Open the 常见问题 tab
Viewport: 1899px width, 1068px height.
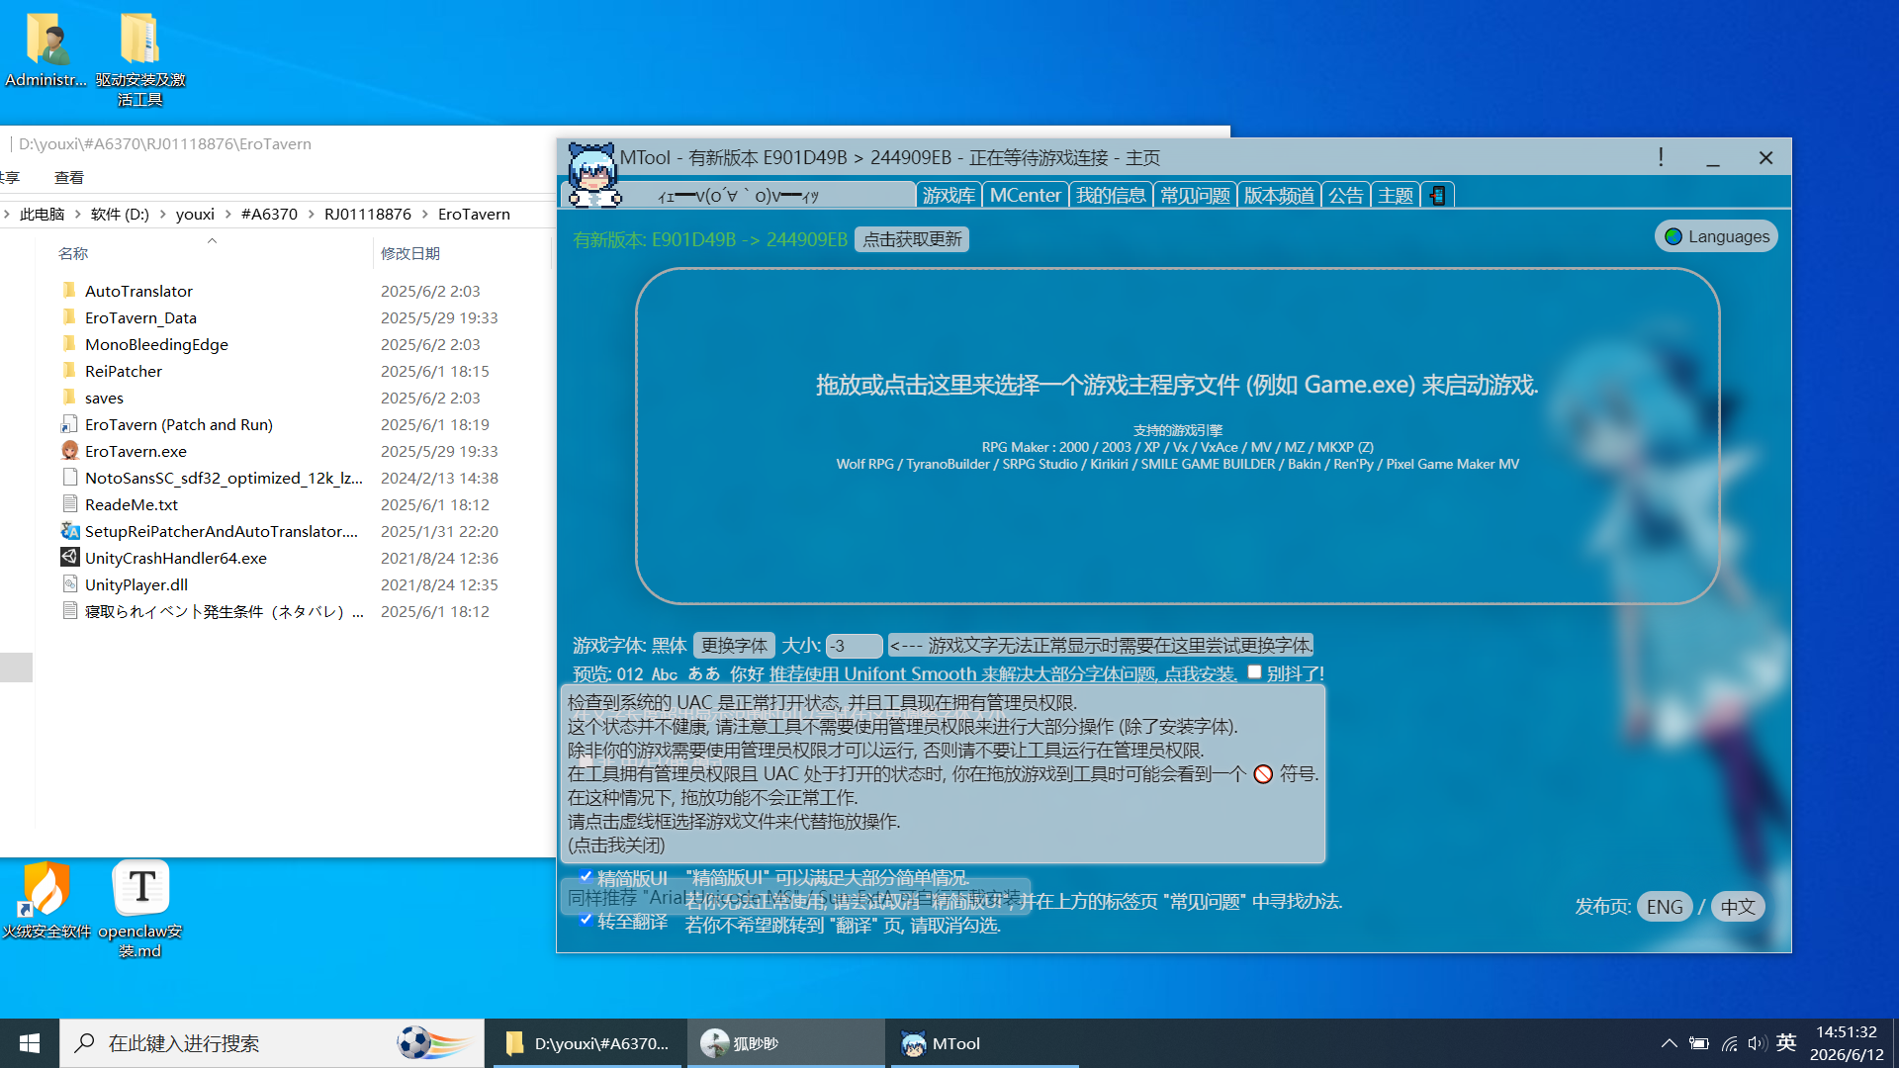[1195, 196]
